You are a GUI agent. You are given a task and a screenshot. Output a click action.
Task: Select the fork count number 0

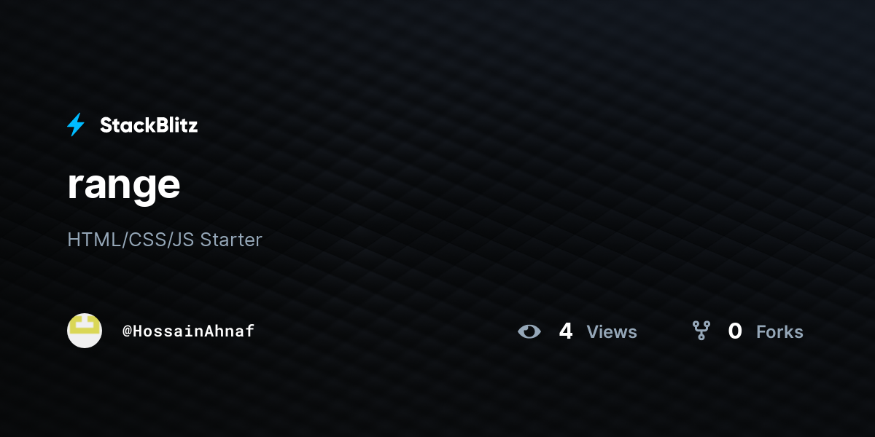735,331
